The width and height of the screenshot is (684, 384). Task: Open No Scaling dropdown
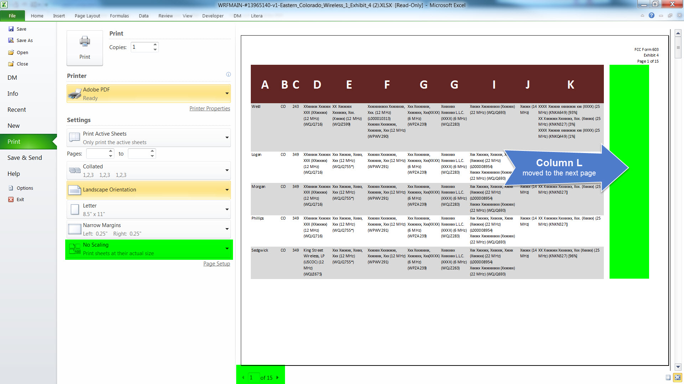coord(149,249)
